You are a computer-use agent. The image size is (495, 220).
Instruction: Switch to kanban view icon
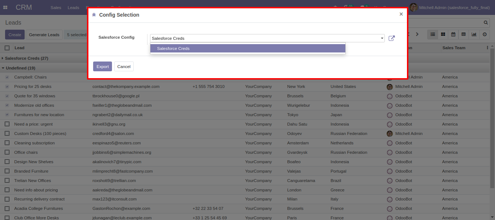(x=443, y=34)
